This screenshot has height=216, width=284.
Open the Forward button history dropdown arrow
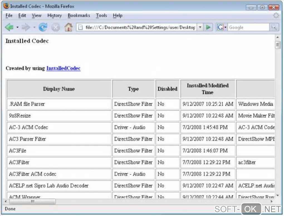pos(34,27)
